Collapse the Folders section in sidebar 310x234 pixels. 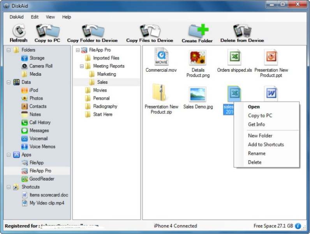click(x=9, y=50)
